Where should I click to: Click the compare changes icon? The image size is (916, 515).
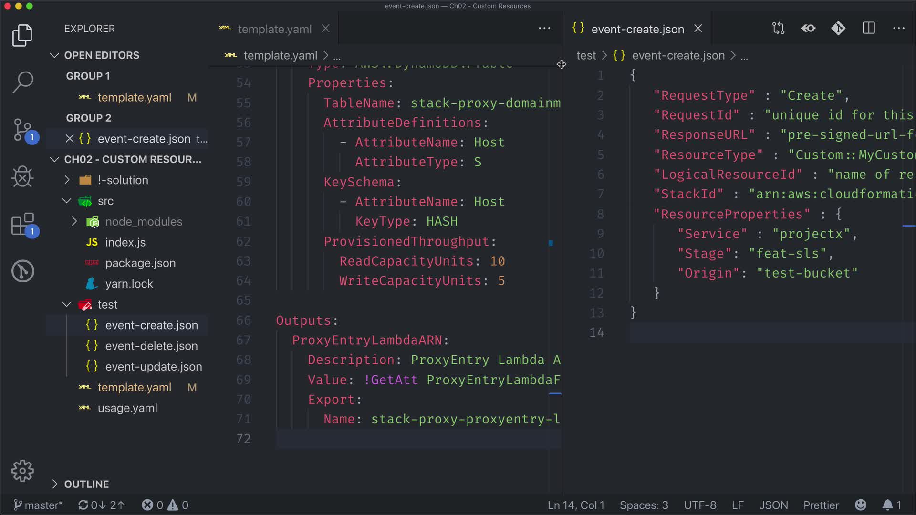point(778,29)
